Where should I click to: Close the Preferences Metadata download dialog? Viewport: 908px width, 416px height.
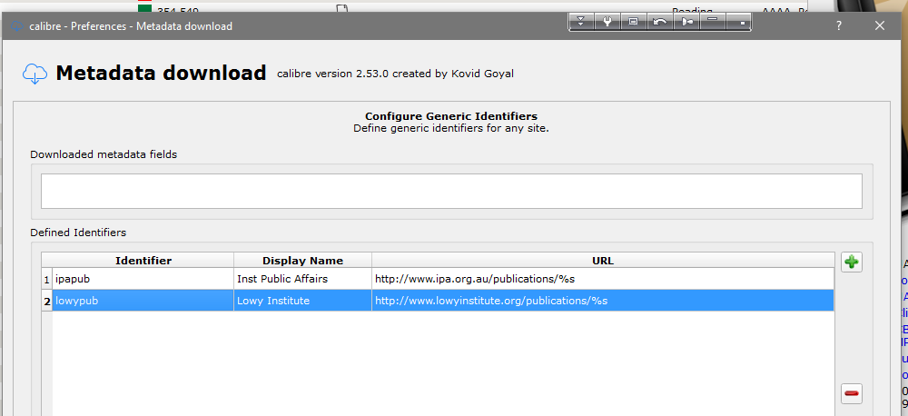[x=880, y=25]
